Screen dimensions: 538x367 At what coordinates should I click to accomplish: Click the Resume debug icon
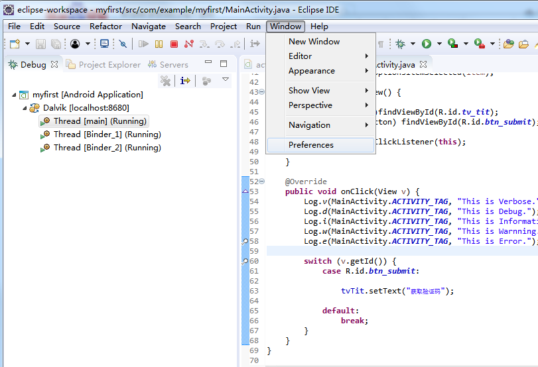(x=143, y=44)
